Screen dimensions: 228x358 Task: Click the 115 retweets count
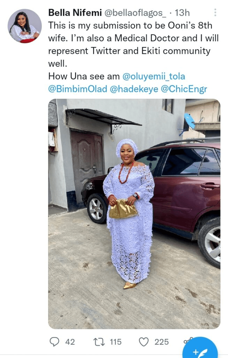click(115, 342)
